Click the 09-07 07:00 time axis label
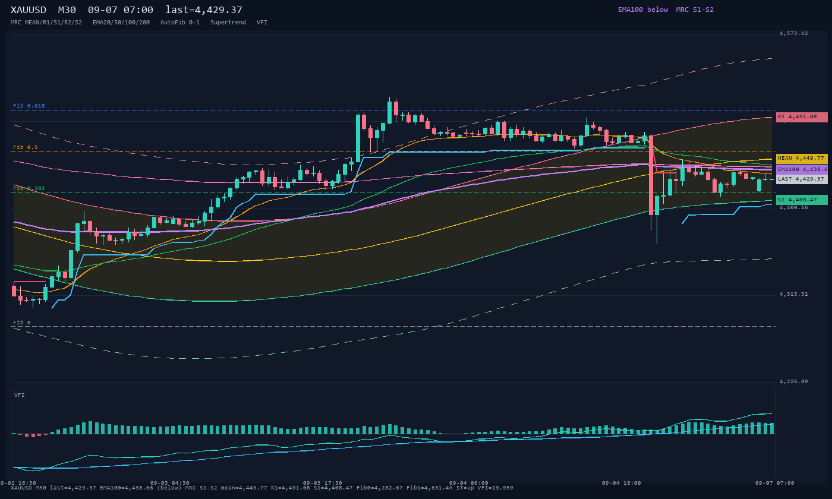This screenshot has height=499, width=832. [x=775, y=483]
